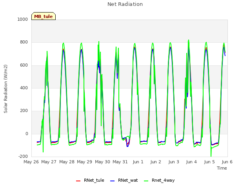Select the Jun 5 x-axis tick label
This screenshot has height=188, width=251.
pos(209,162)
